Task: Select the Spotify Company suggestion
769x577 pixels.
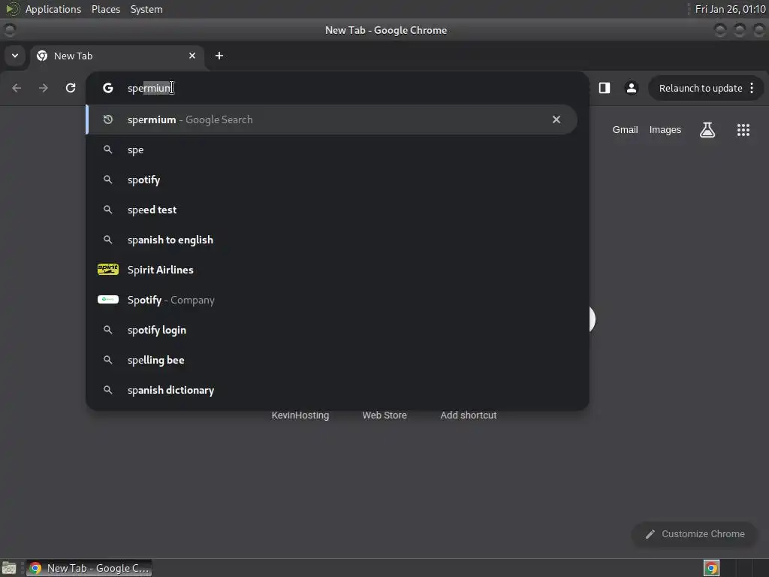Action: (331, 300)
